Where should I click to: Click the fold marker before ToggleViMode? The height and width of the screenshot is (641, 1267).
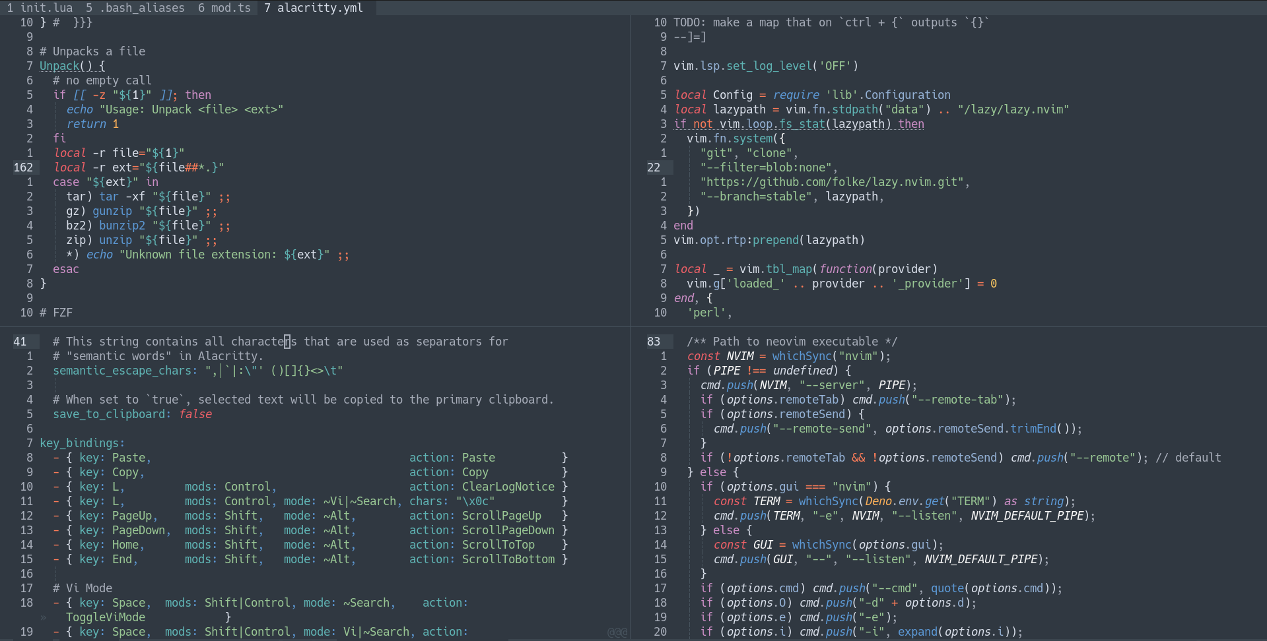click(42, 617)
